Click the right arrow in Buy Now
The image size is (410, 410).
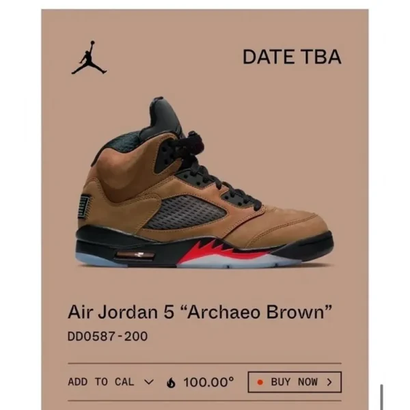329,382
